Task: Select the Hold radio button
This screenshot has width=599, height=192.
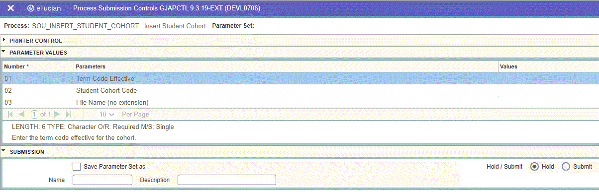Action: [x=535, y=167]
